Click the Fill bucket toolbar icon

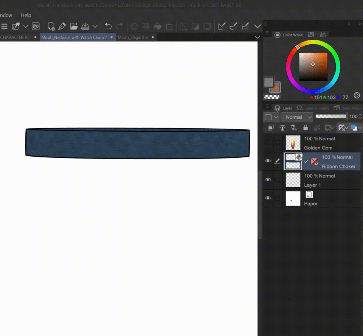(157, 26)
